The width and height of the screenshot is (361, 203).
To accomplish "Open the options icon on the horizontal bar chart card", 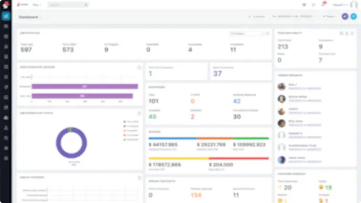I will [x=139, y=67].
